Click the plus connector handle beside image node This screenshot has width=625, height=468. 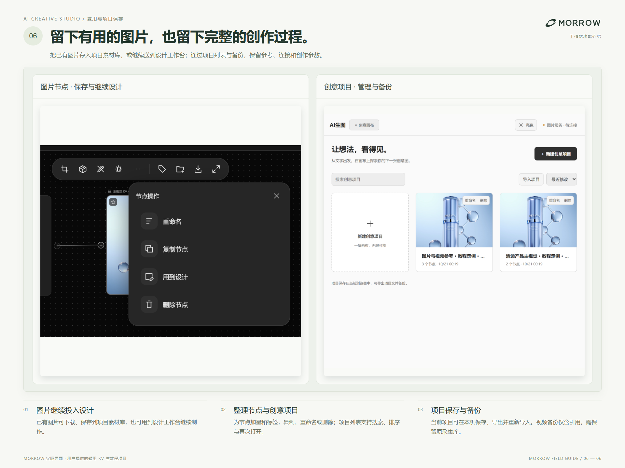pos(101,245)
